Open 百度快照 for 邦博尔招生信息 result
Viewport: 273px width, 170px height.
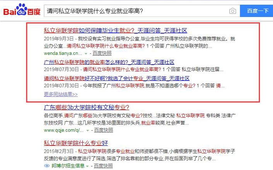coord(103,166)
